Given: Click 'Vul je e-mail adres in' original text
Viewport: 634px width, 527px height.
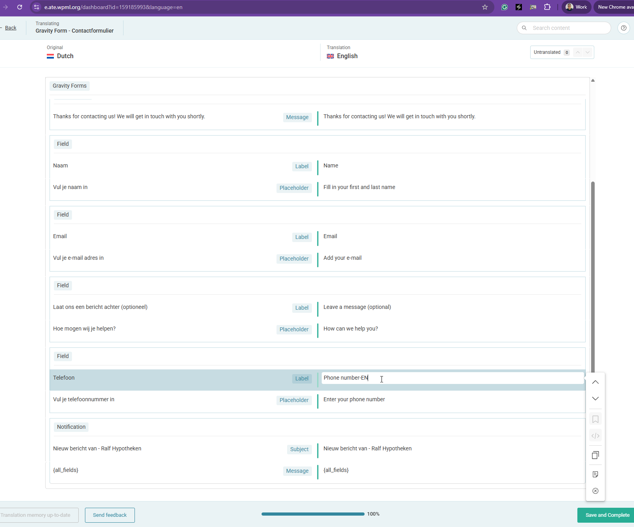Looking at the screenshot, I should [x=78, y=258].
